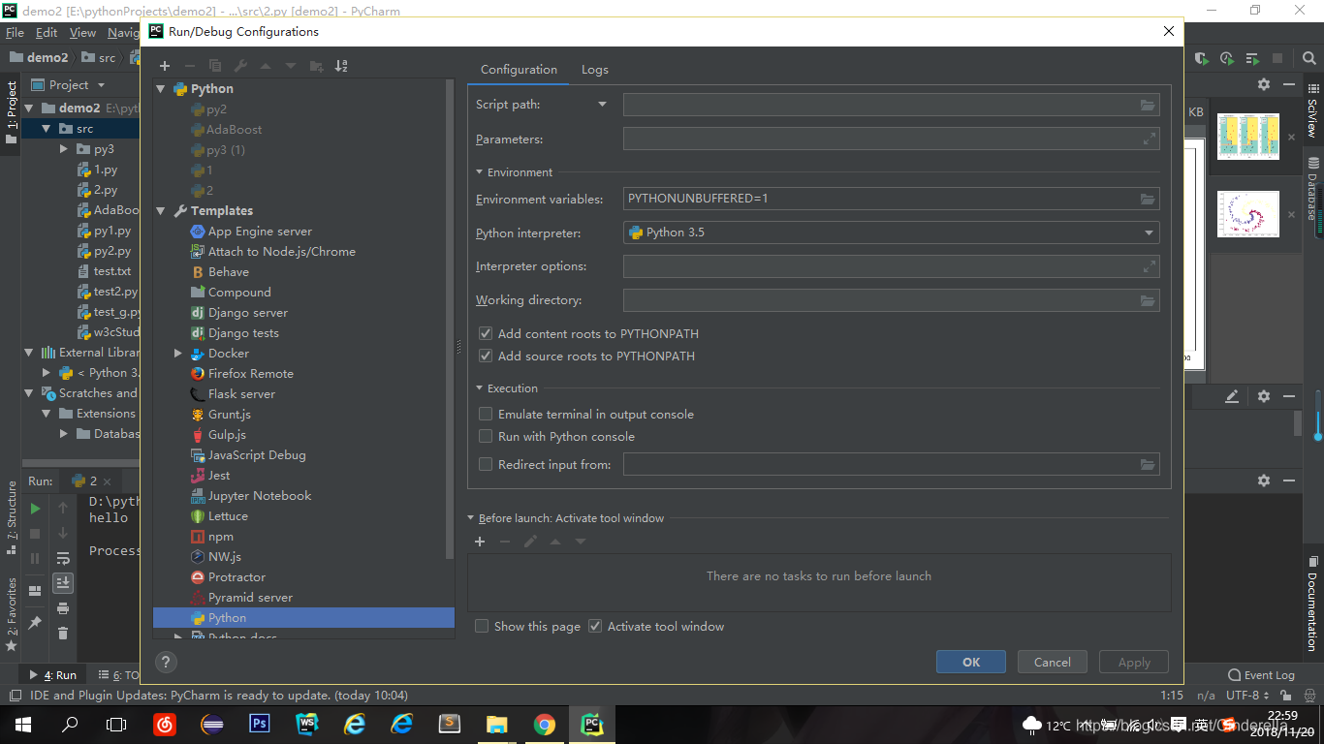Expand the Docker template node
The height and width of the screenshot is (744, 1324).
click(178, 354)
